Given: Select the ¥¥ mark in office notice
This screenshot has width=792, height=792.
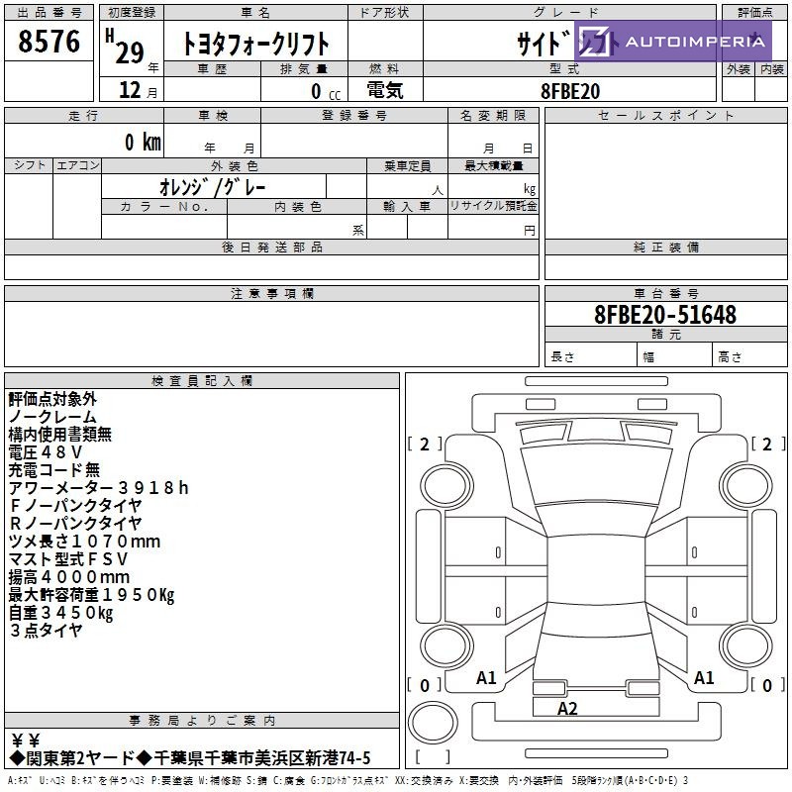Looking at the screenshot, I should [x=26, y=741].
